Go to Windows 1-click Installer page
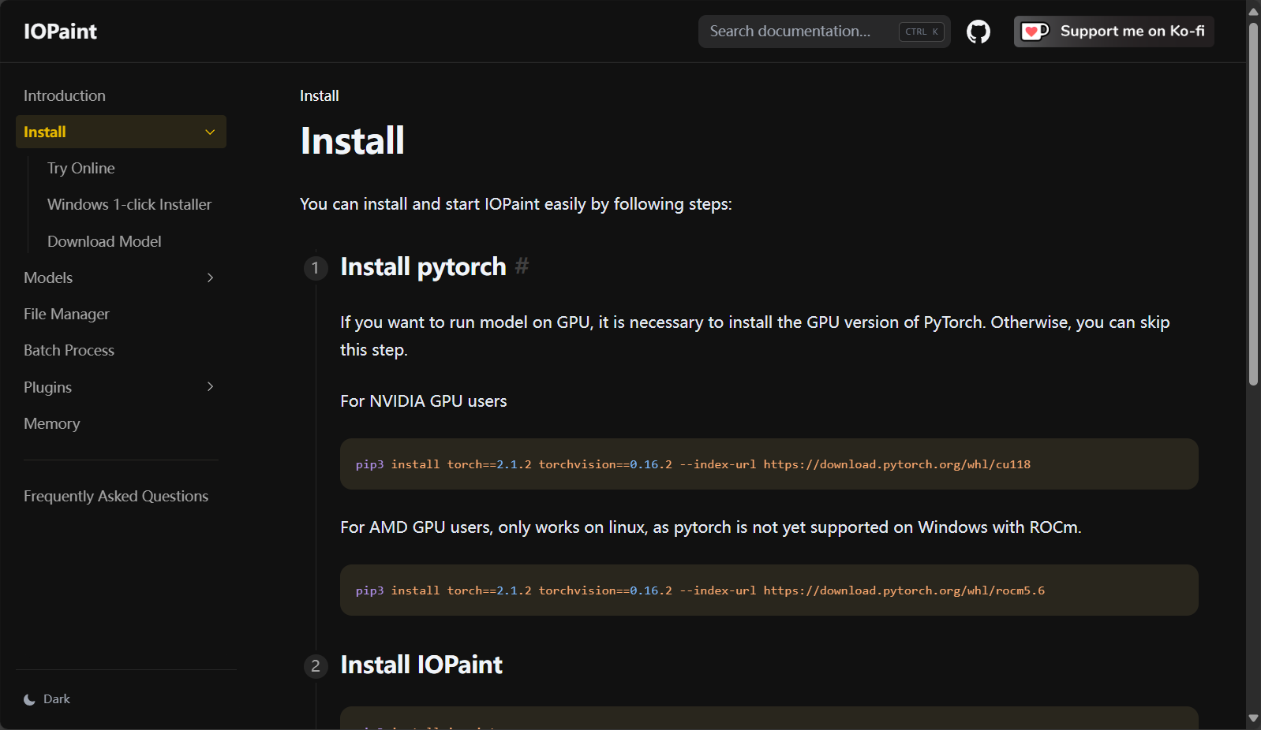1261x730 pixels. (129, 204)
